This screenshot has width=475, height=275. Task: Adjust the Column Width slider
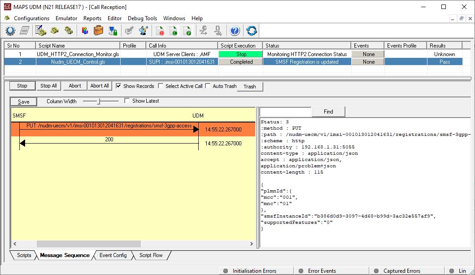pos(99,101)
